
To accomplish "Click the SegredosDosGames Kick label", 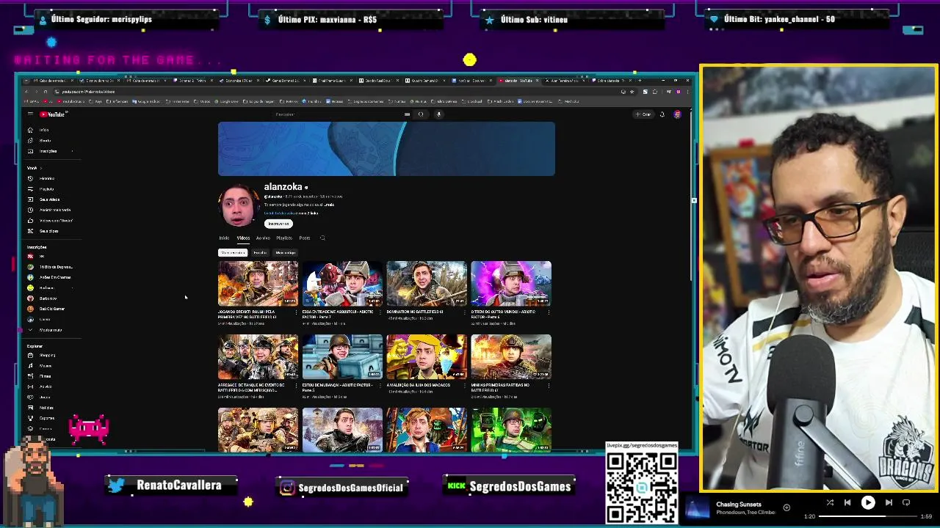I will (x=510, y=486).
